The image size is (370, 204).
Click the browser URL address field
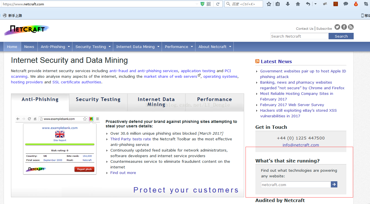99,4
